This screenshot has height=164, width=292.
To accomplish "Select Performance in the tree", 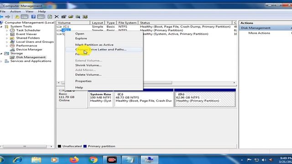I will pyautogui.click(x=26, y=46).
